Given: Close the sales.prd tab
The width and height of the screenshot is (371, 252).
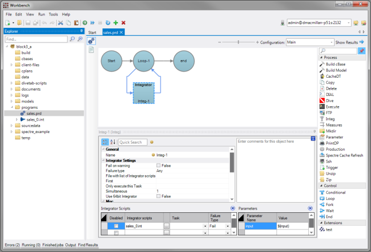Looking at the screenshot, I should coord(121,32).
